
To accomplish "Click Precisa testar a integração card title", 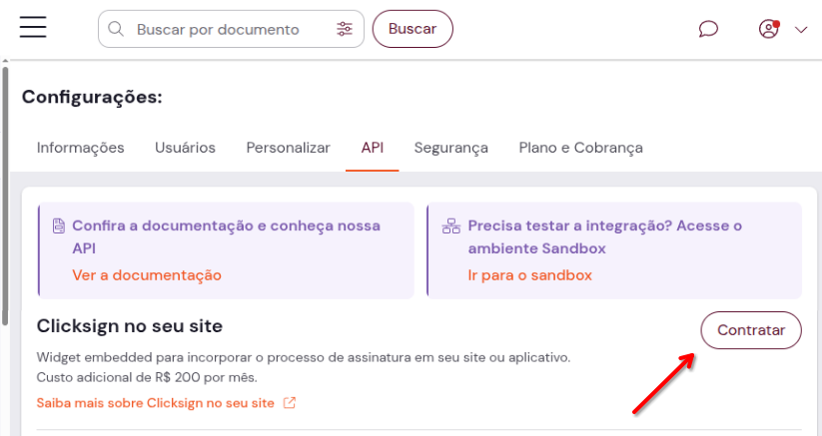I will pyautogui.click(x=605, y=236).
